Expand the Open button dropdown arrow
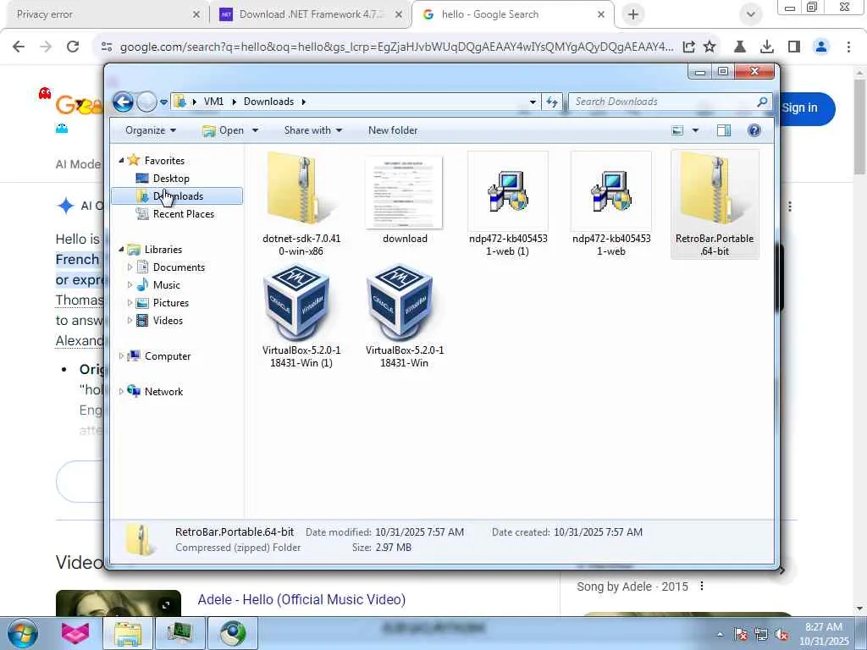Screen dimensions: 867x650 [x=255, y=130]
